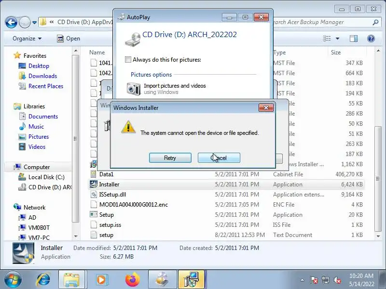
Task: Click the muted volume tray icon
Action: tap(337, 280)
